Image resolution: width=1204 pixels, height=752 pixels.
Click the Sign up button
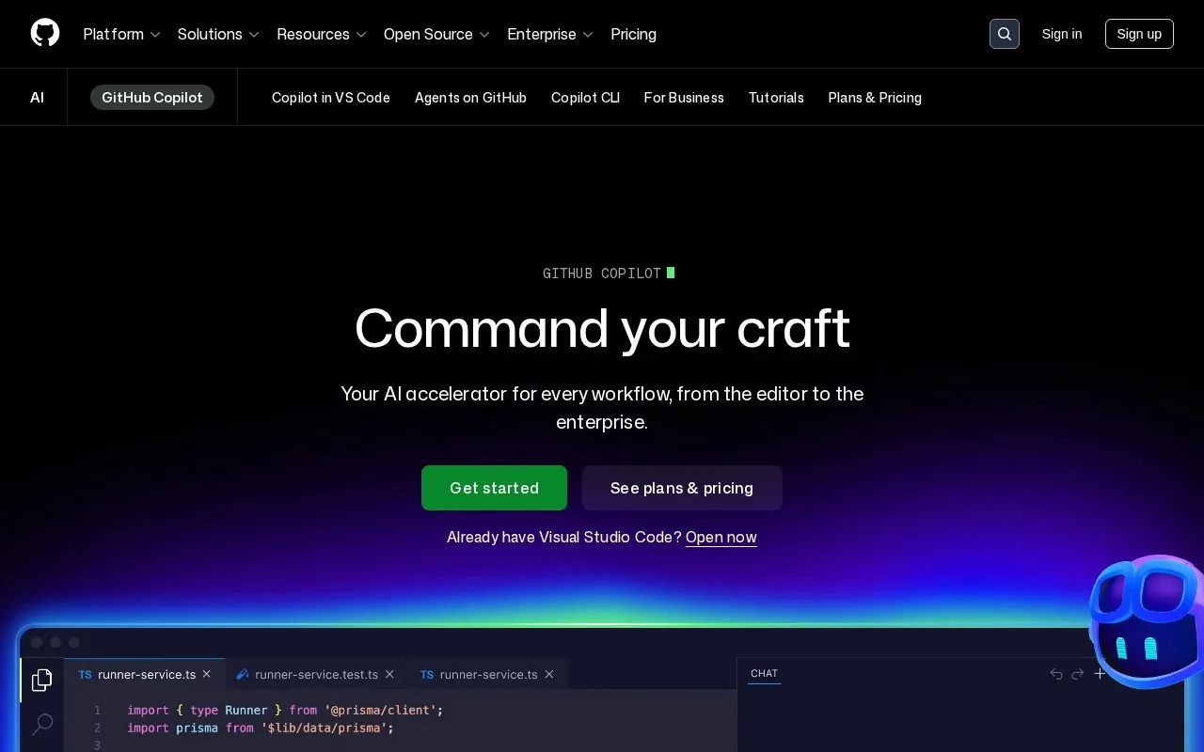pyautogui.click(x=1139, y=34)
